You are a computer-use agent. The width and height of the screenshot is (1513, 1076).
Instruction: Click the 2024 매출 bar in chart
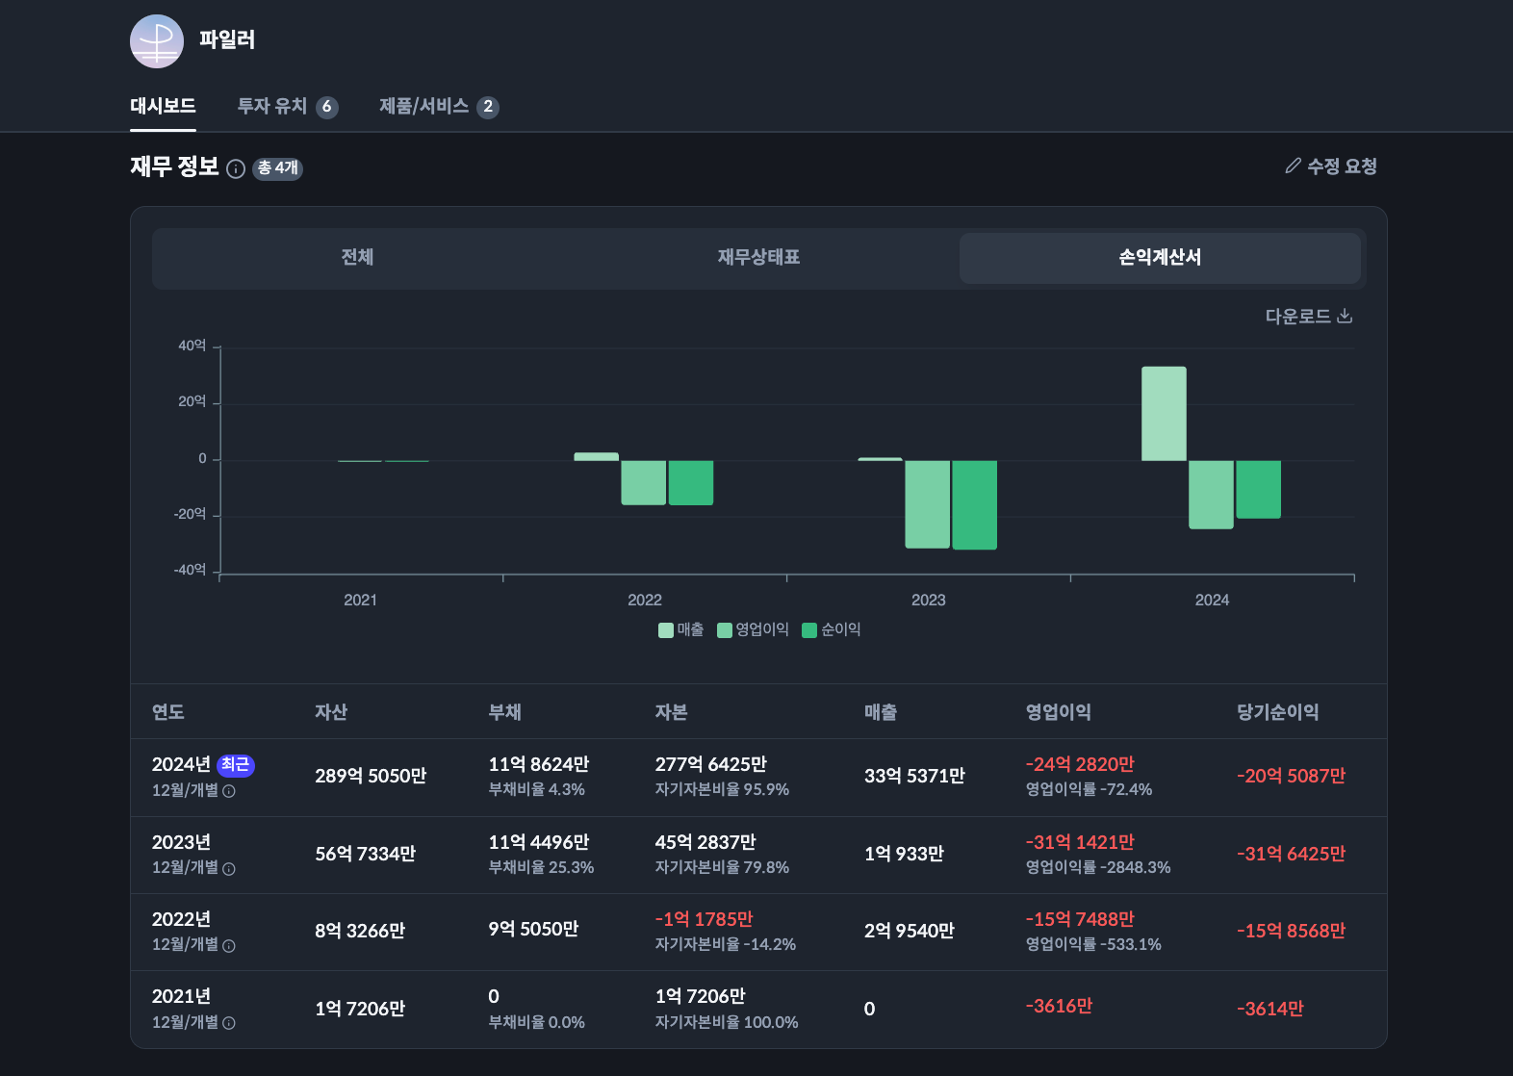click(1164, 414)
